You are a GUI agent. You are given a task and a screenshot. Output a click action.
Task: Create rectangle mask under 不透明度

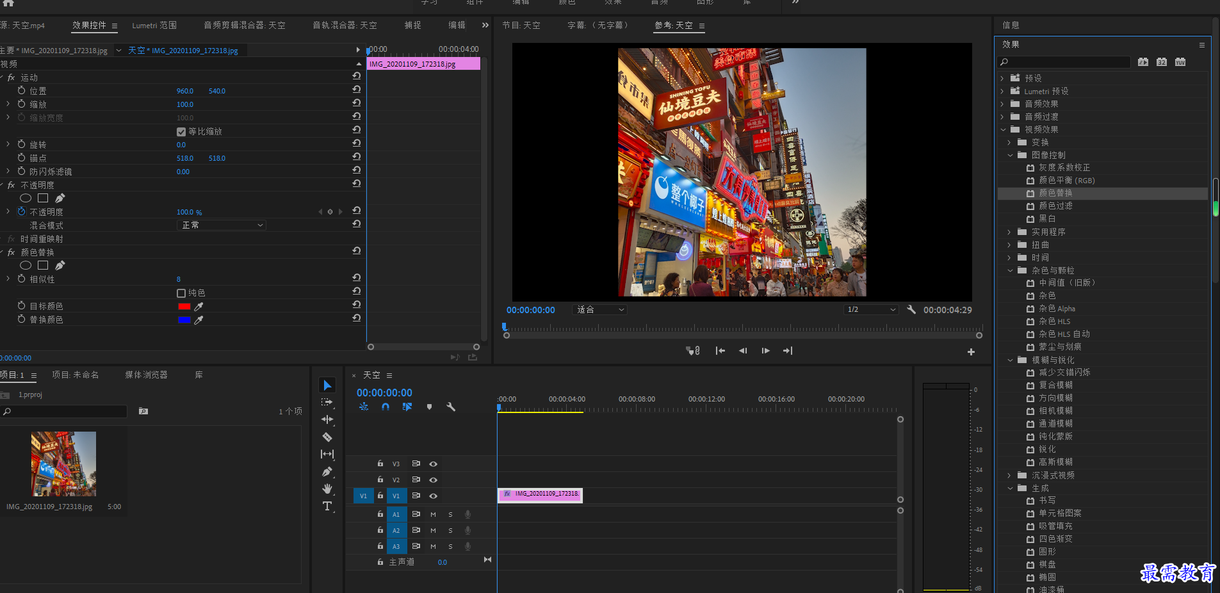[43, 198]
